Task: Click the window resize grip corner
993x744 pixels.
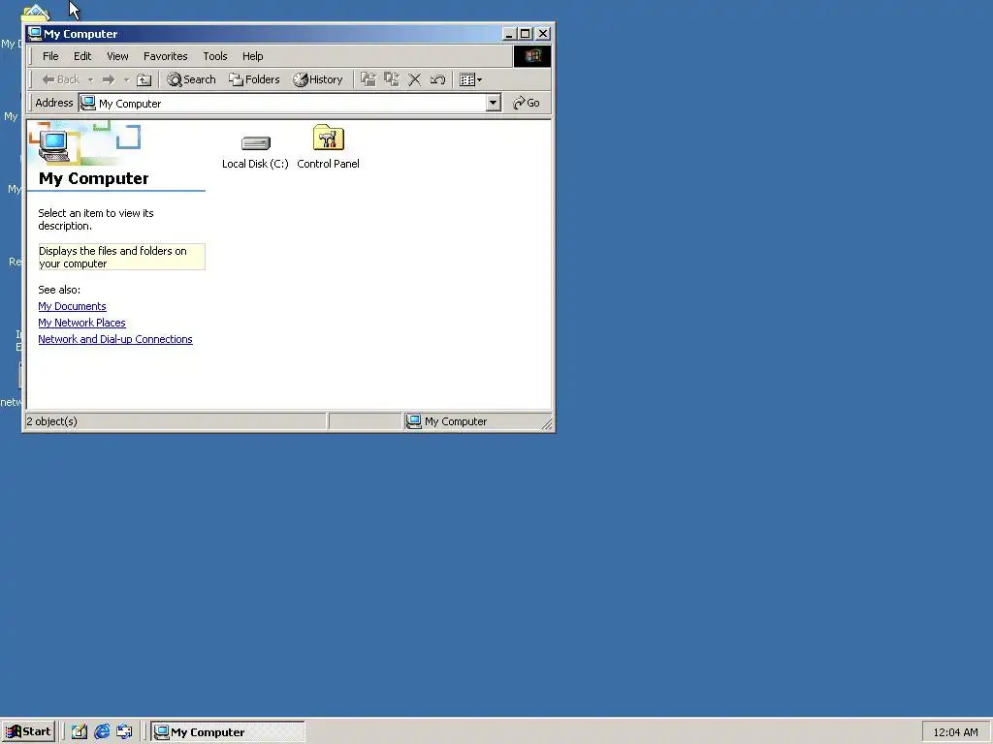Action: click(547, 424)
